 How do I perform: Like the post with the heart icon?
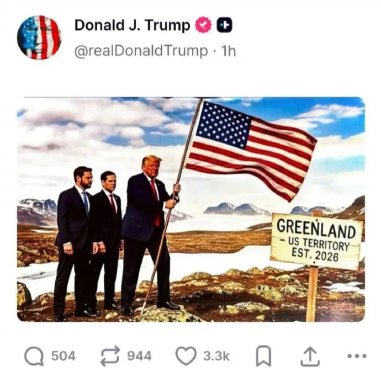(186, 356)
